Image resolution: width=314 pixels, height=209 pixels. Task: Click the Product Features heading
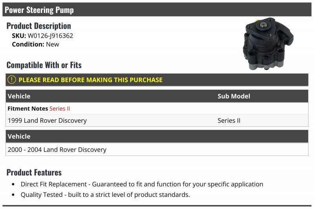click(x=34, y=173)
